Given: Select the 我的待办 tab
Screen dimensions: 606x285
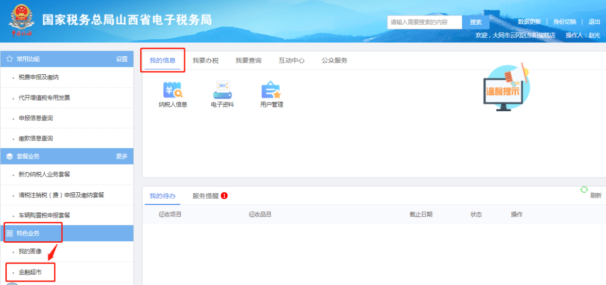Looking at the screenshot, I should pyautogui.click(x=162, y=196).
